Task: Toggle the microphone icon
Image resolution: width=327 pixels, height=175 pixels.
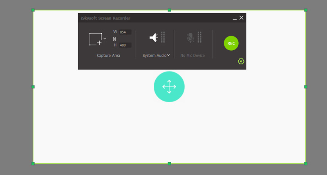Action: (x=190, y=38)
